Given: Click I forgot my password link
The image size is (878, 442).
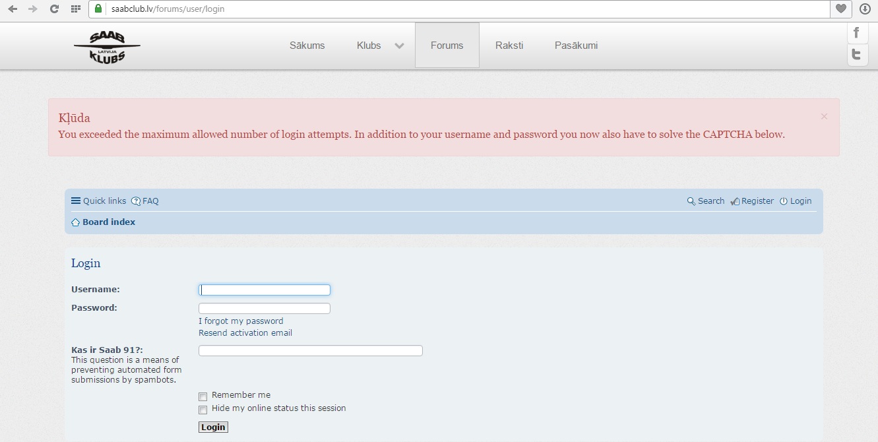Looking at the screenshot, I should [x=241, y=321].
